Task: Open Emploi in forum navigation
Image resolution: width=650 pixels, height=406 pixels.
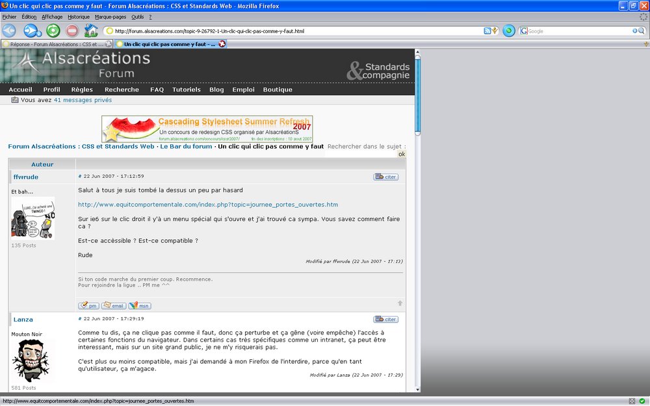Action: coord(243,90)
